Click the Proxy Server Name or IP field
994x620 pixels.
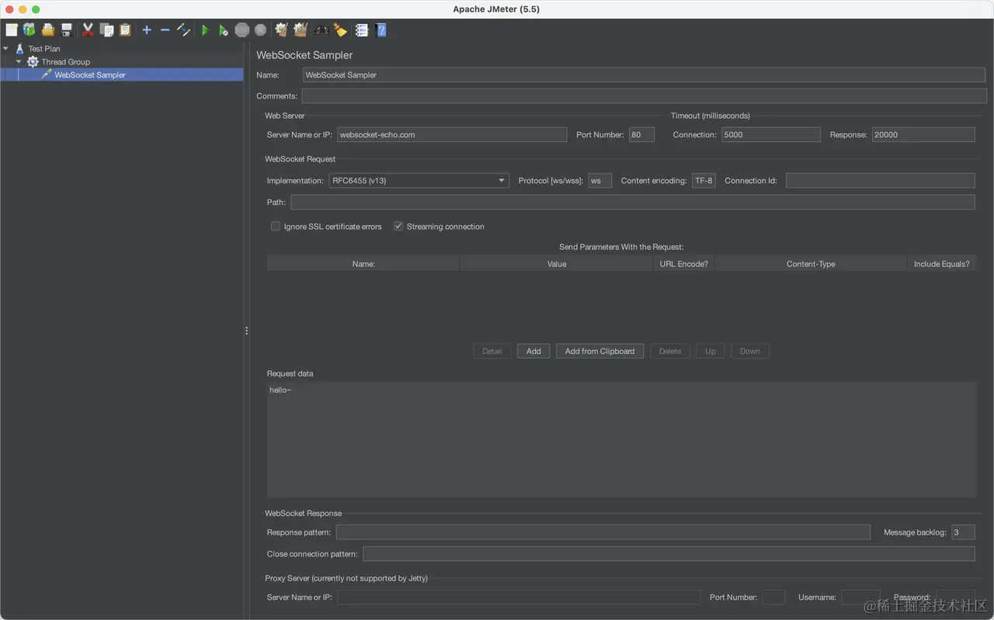pyautogui.click(x=519, y=597)
